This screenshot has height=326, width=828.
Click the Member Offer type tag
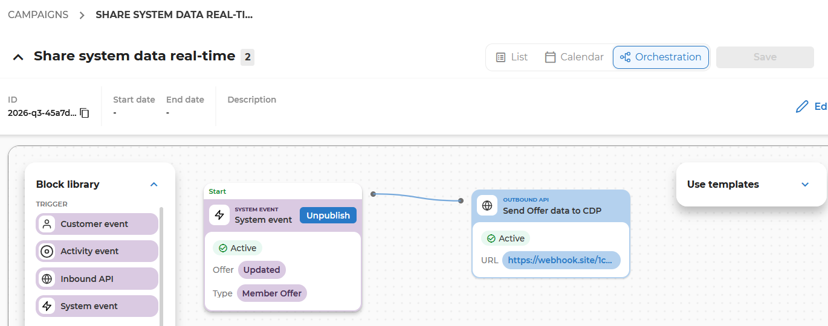point(272,293)
